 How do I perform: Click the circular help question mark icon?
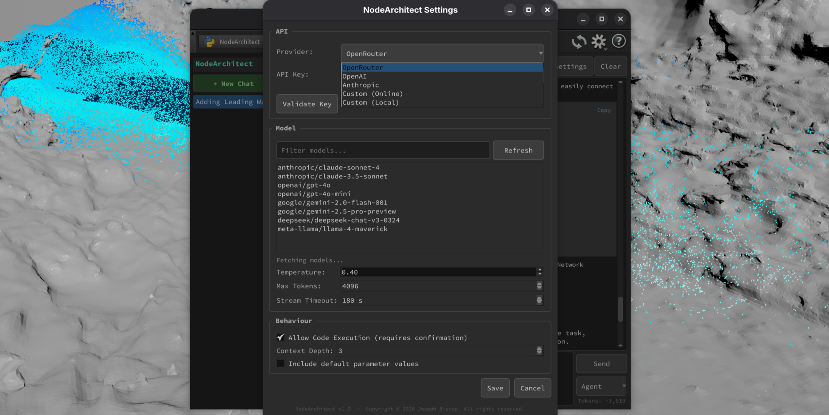[x=619, y=41]
